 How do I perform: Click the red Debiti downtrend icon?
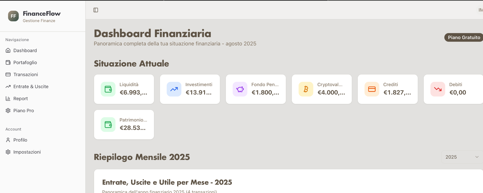point(438,89)
